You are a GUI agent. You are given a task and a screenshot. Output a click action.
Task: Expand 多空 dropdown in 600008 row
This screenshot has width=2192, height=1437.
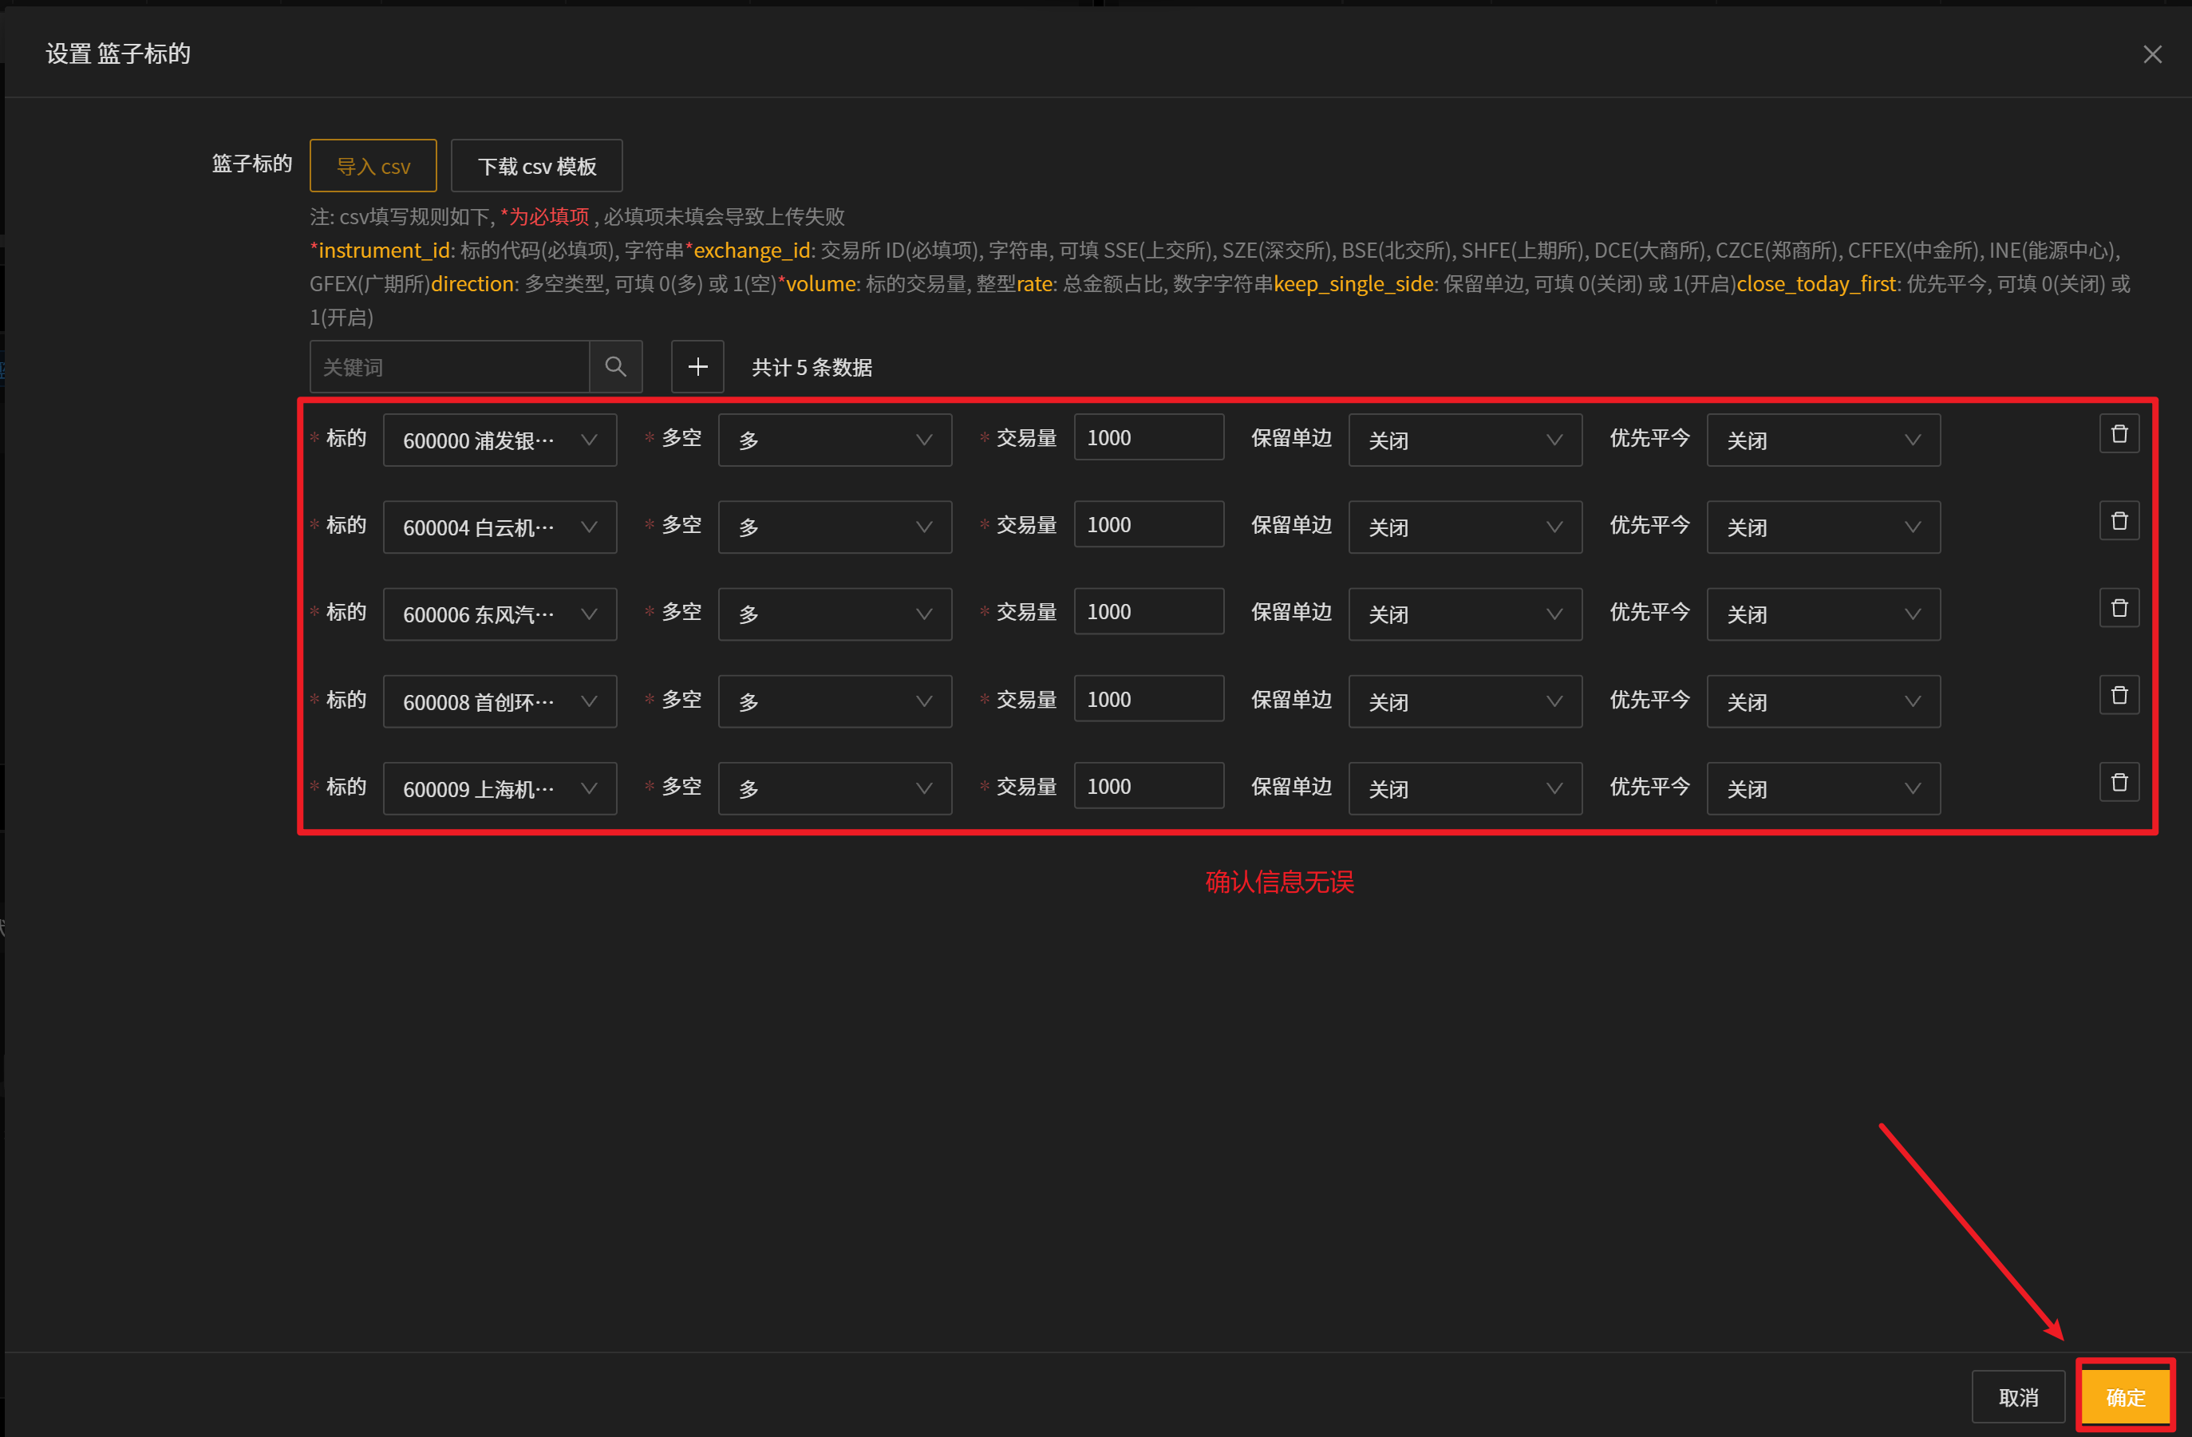click(x=835, y=702)
